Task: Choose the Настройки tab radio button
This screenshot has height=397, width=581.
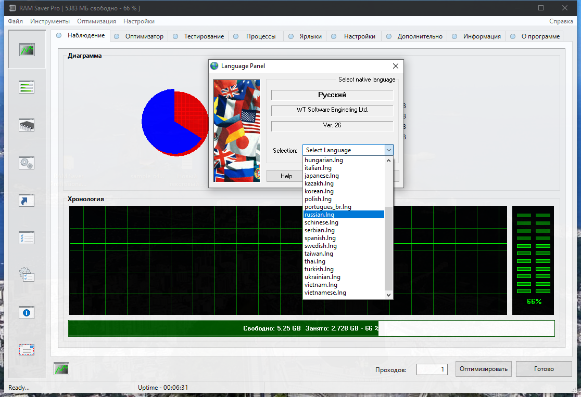Action: (335, 36)
